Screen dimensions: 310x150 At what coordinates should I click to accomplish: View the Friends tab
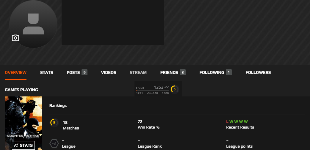click(169, 72)
